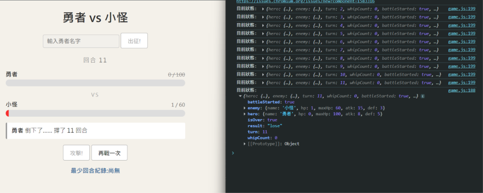
Task: Expand the enemy property object
Action: [245, 108]
